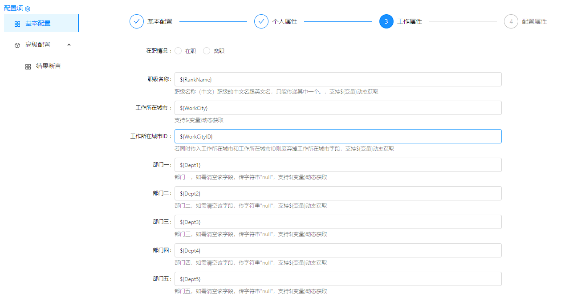Select the 离职 radio button
The height and width of the screenshot is (302, 565).
tap(207, 51)
